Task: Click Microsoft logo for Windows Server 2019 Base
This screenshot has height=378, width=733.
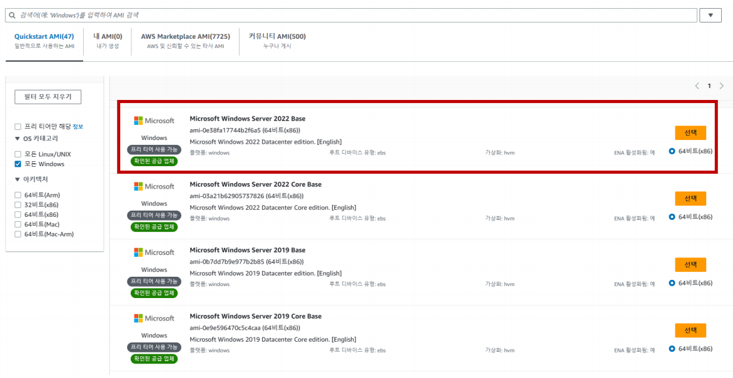Action: 154,252
